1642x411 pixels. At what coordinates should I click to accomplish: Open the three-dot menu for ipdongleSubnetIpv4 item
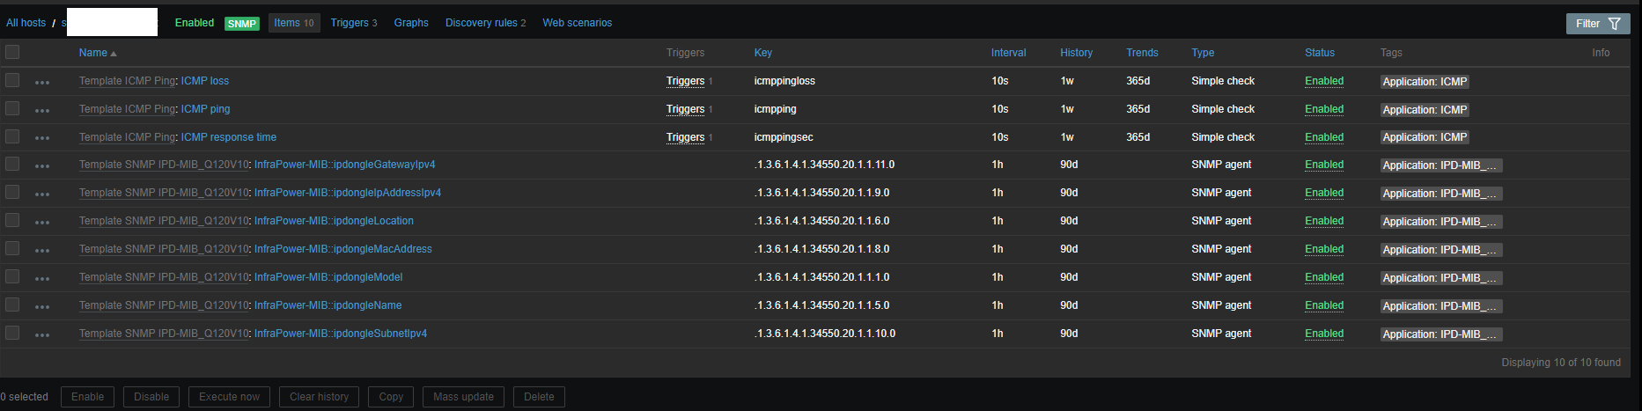click(42, 334)
